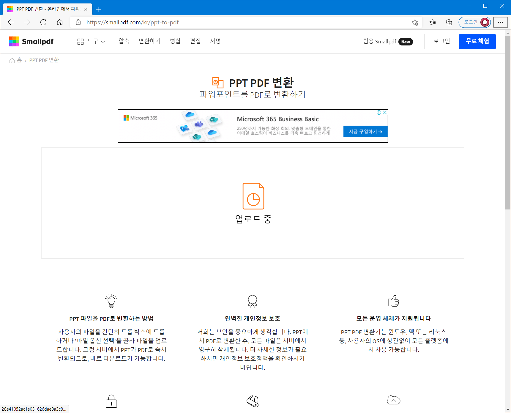The image size is (511, 413).
Task: Click heading 완벽한 개인정보 보호
Action: 253,319
